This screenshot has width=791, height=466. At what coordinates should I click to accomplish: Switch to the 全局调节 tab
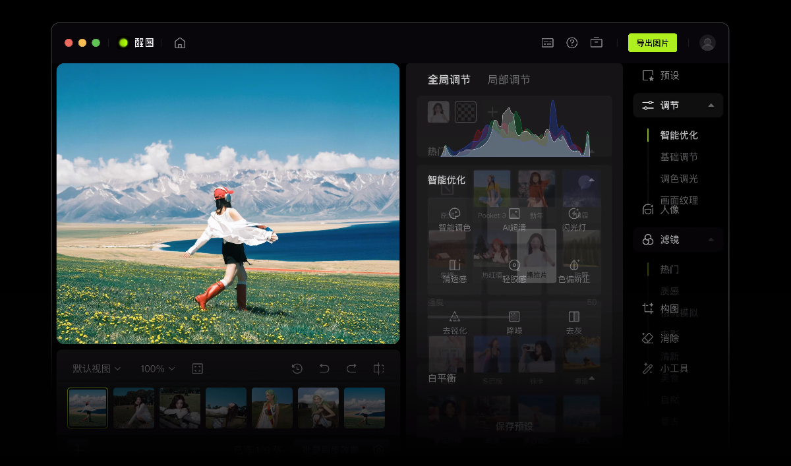point(449,80)
